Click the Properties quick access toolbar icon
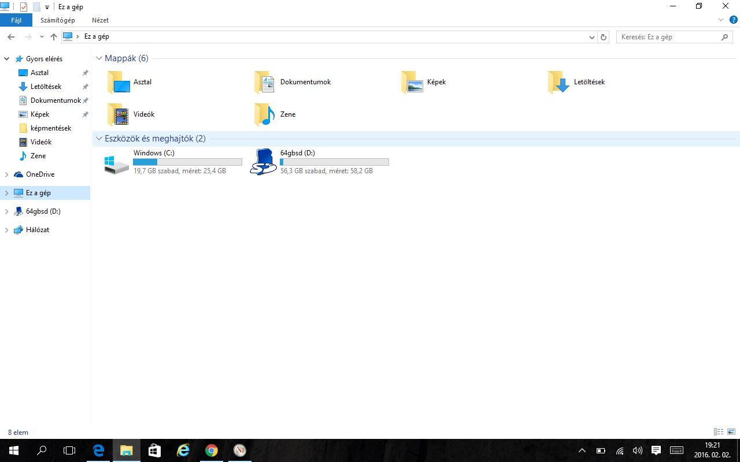This screenshot has width=740, height=462. pyautogui.click(x=24, y=7)
